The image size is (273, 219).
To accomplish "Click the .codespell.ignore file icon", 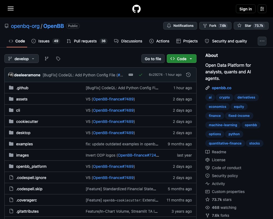I will coord(11,177).
